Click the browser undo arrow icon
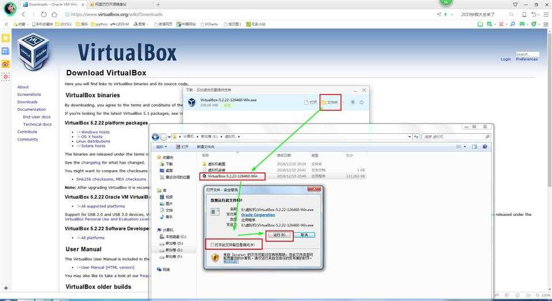Viewport: 552px width, 301px height. click(535, 14)
